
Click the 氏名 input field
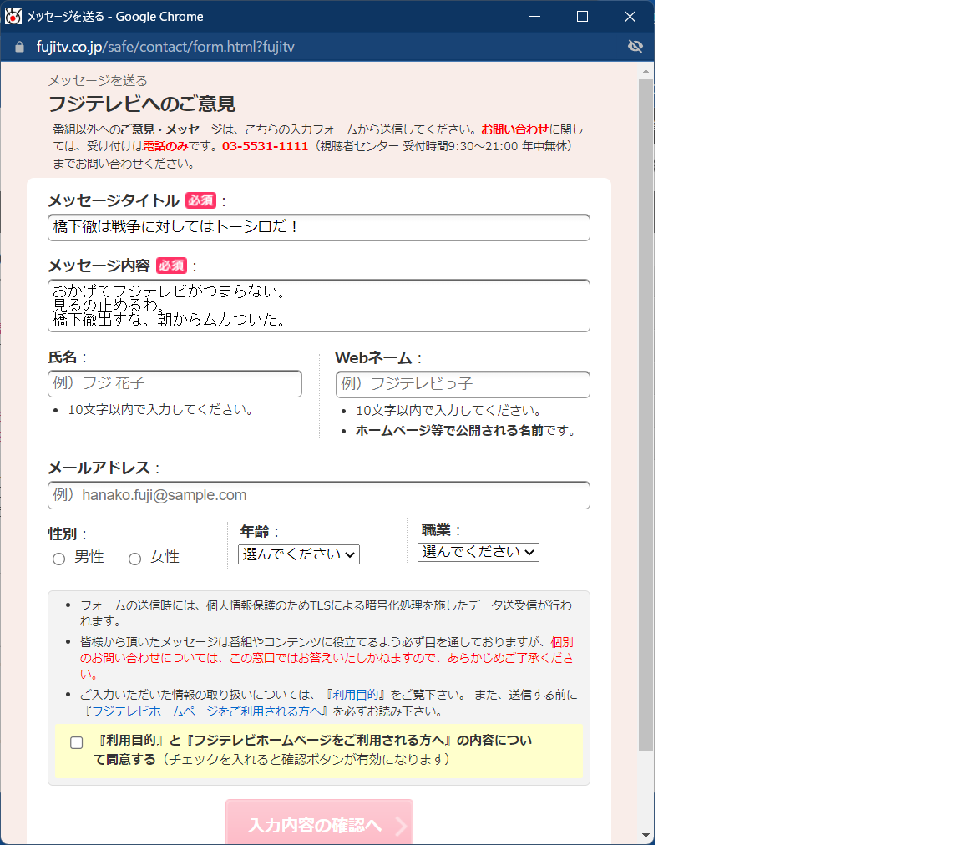175,383
